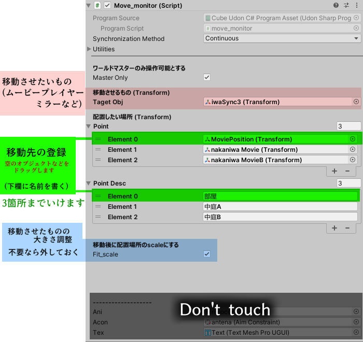The width and height of the screenshot is (363, 342).
Task: Click the Point Desc array size field
Action: pos(348,183)
